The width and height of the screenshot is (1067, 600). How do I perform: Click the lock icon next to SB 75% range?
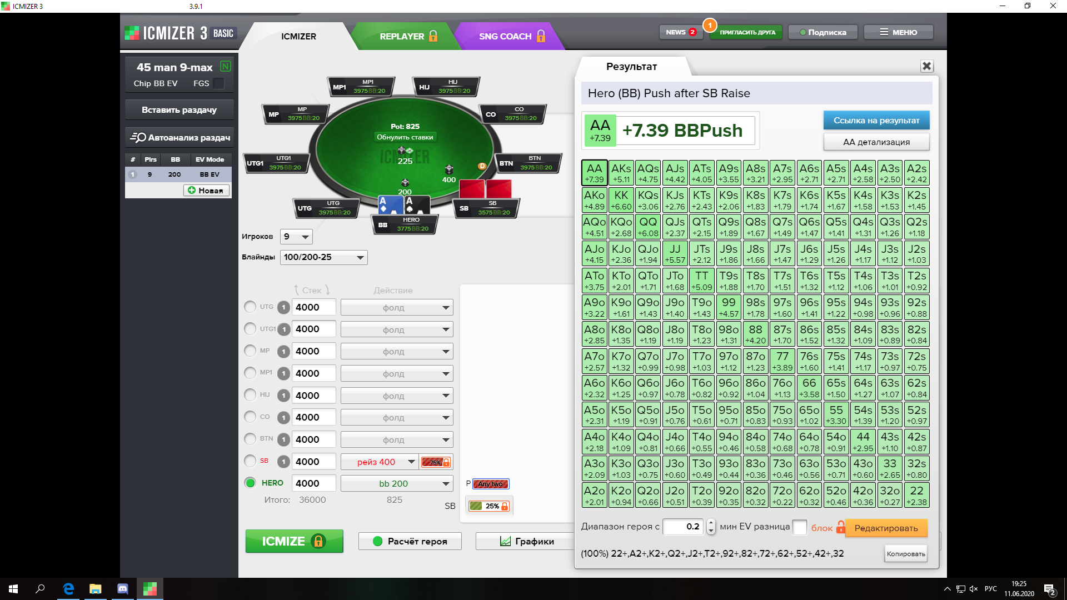pos(446,462)
